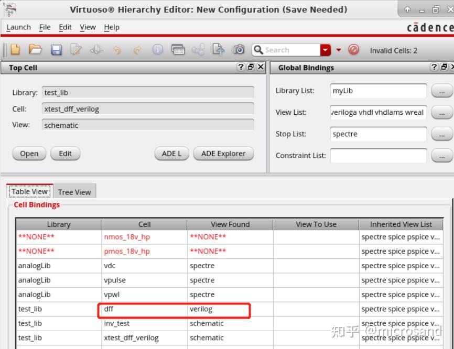This screenshot has height=349, width=454.
Task: Open the small red triangle toolbar options
Action: [338, 50]
